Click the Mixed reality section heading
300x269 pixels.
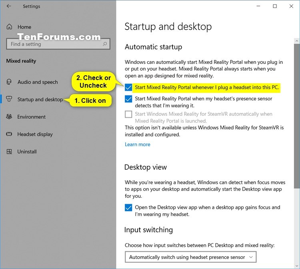[x=21, y=61]
